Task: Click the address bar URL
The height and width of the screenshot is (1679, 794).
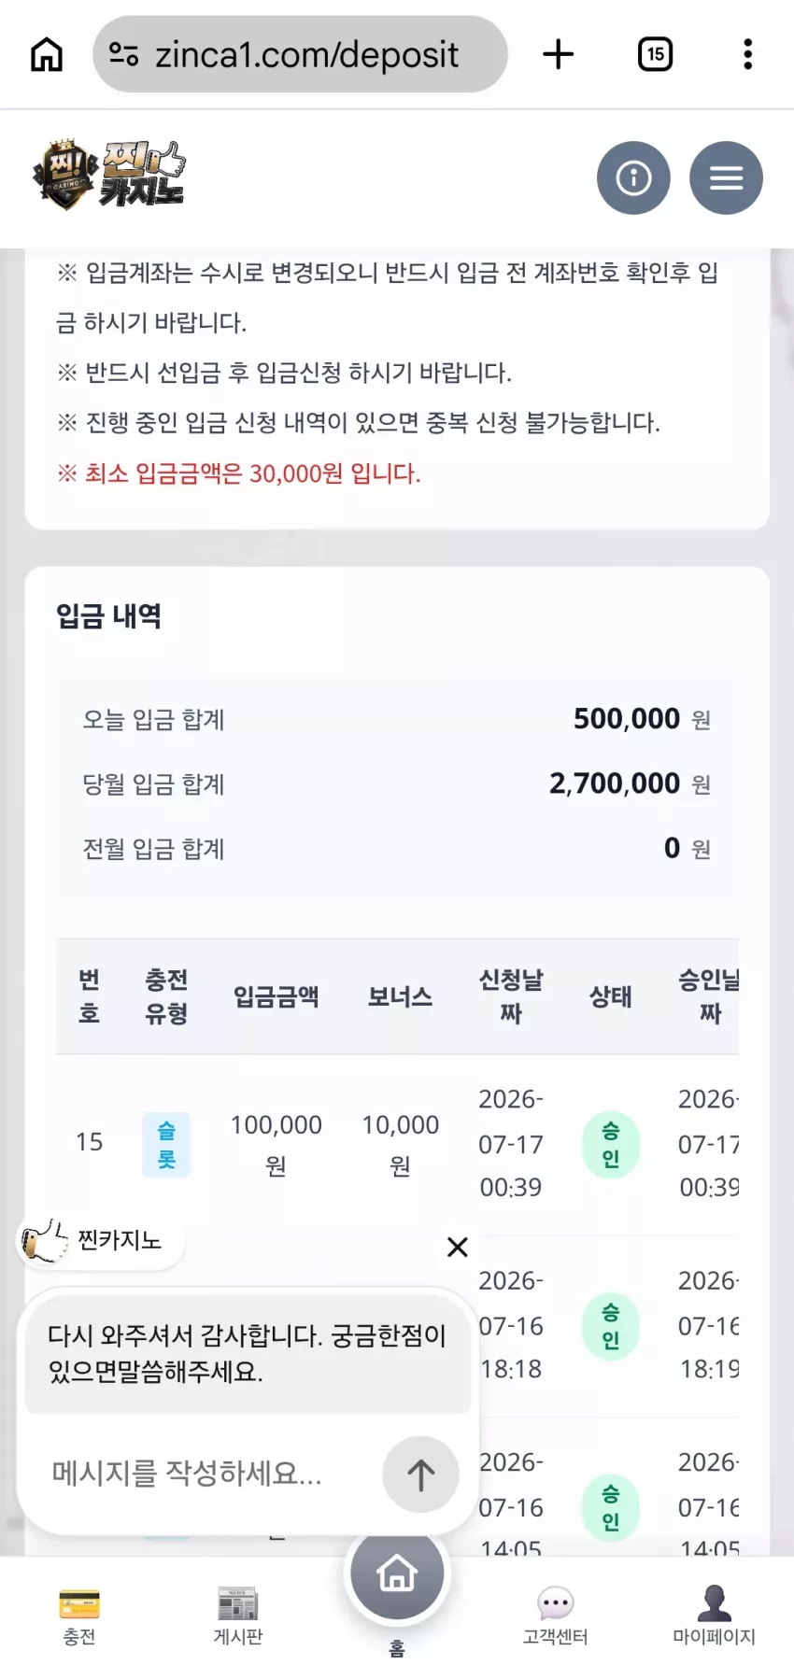Action: click(306, 55)
